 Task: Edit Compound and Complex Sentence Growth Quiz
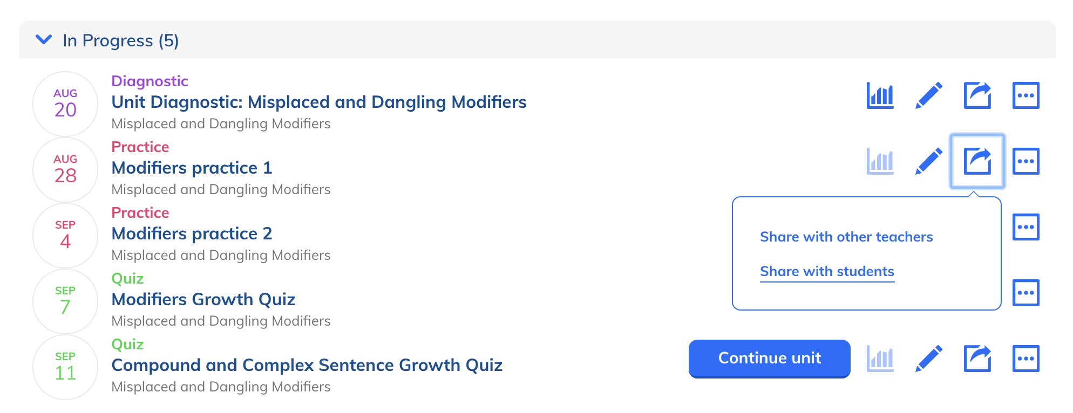click(x=929, y=359)
